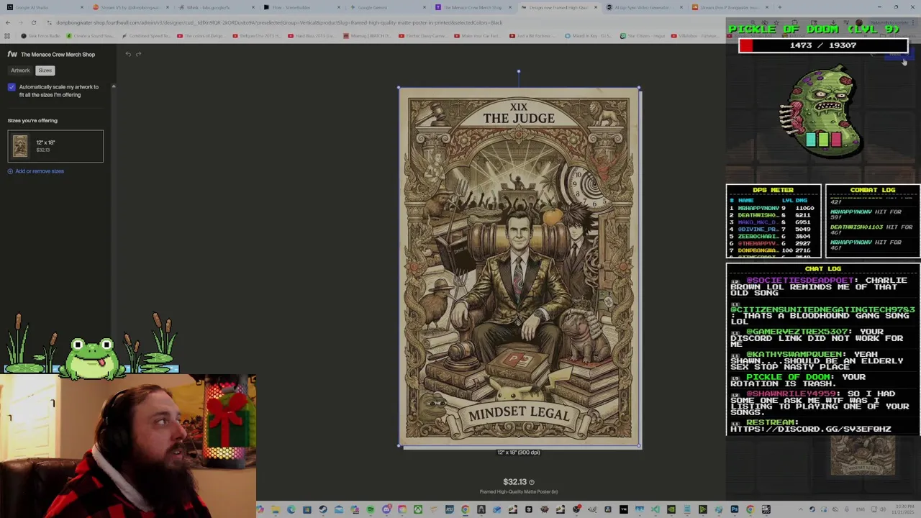Open the Electric Daisy Carnival bookmark
The height and width of the screenshot is (518, 921).
pos(425,35)
